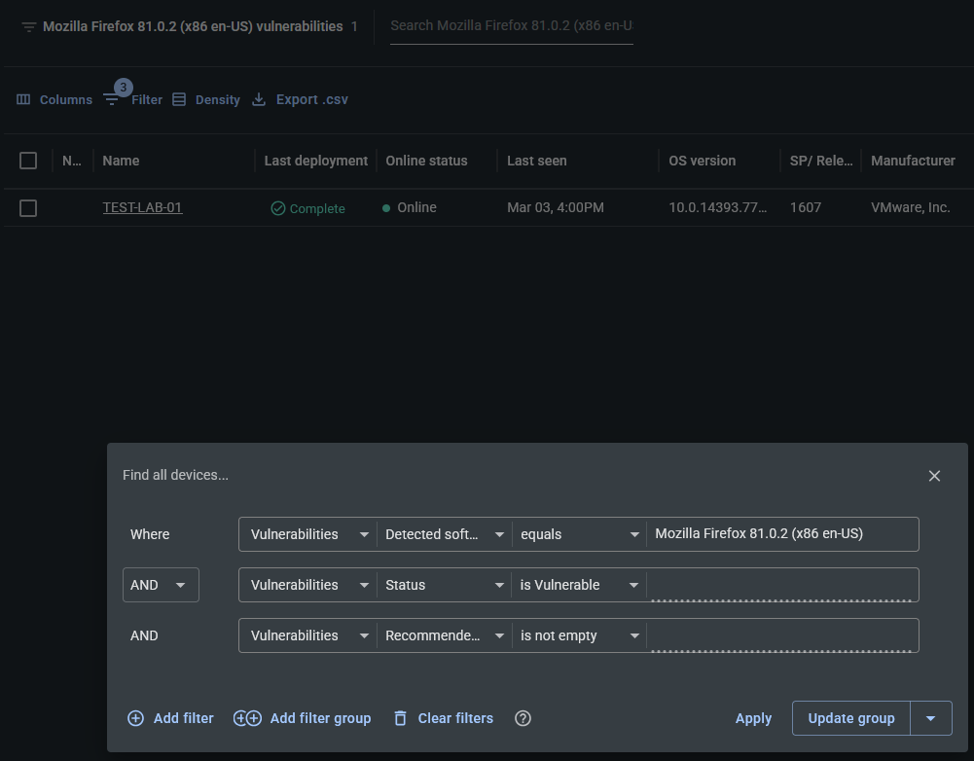Click value field of the Status filter row
Screen dimensions: 974x761
[782, 585]
